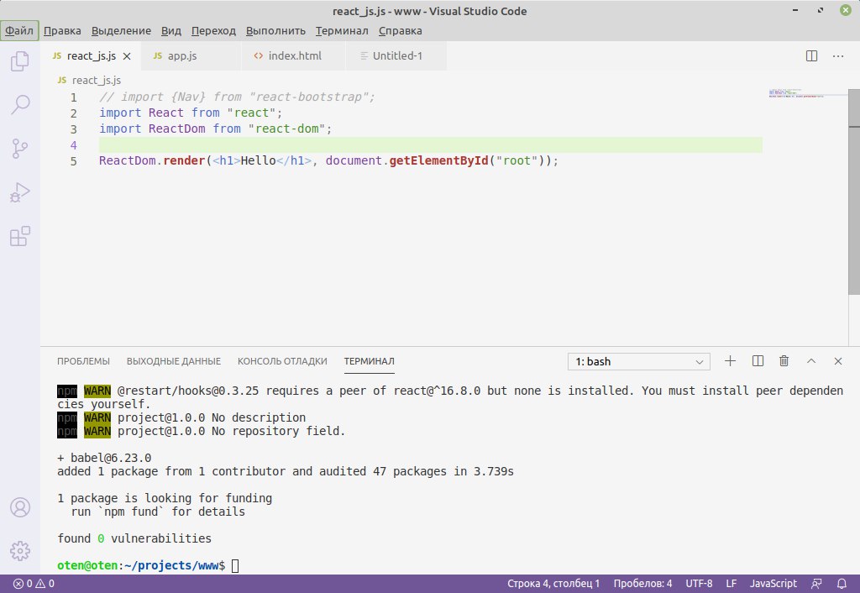The height and width of the screenshot is (593, 860).
Task: Create a new terminal with plus icon
Action: pyautogui.click(x=730, y=361)
